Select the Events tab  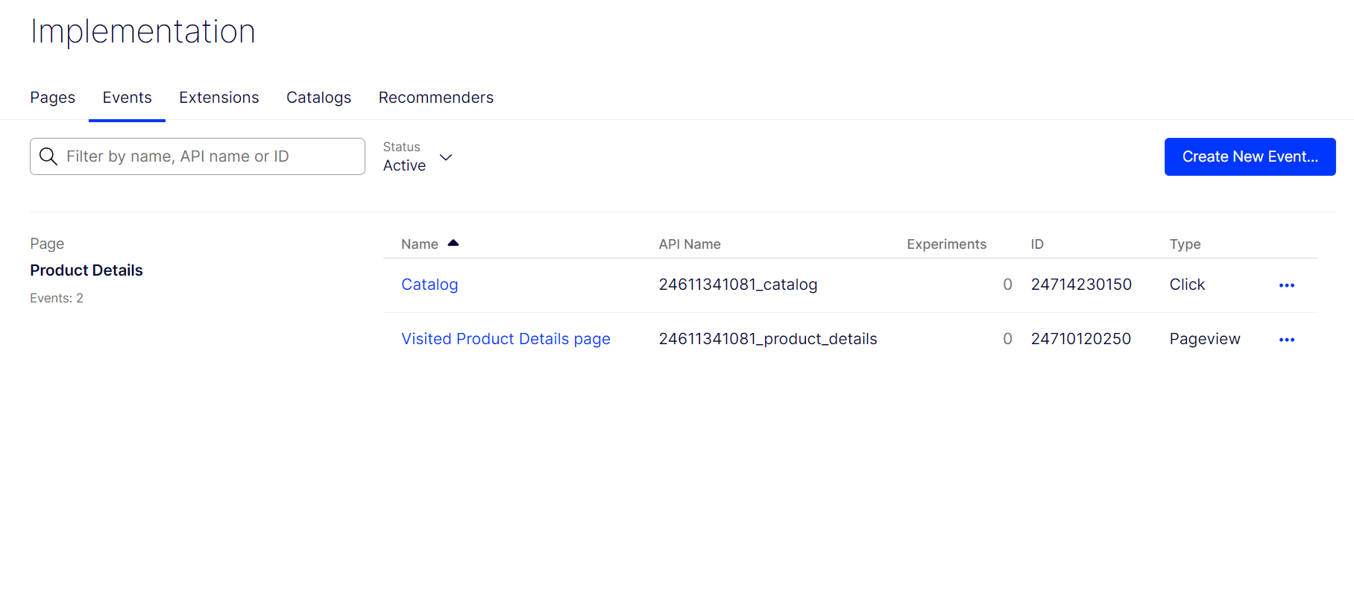127,98
